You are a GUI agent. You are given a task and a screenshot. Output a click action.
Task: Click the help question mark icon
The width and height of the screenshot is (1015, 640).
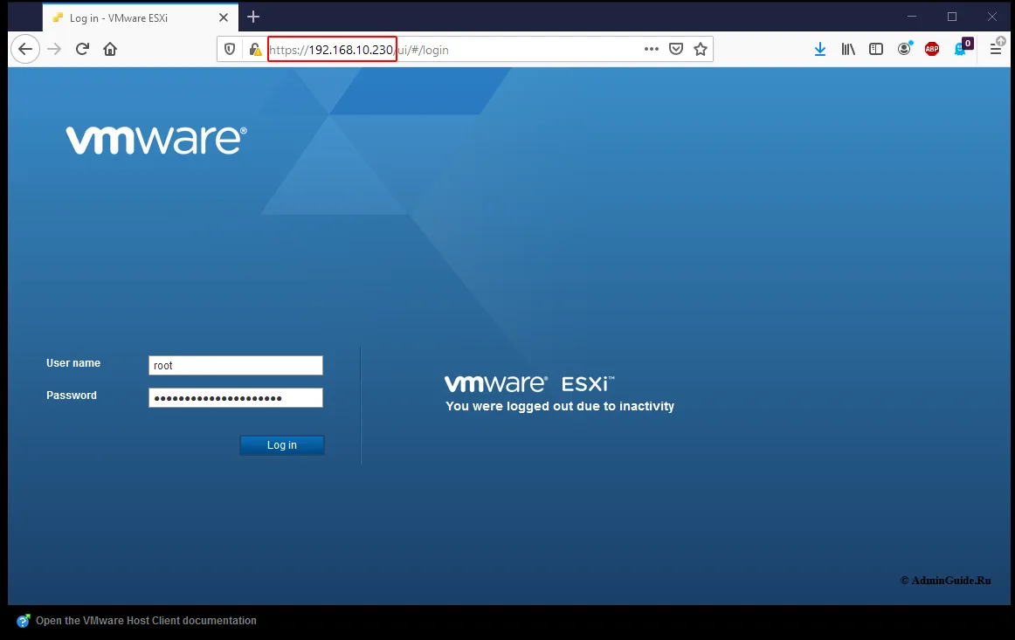point(24,621)
